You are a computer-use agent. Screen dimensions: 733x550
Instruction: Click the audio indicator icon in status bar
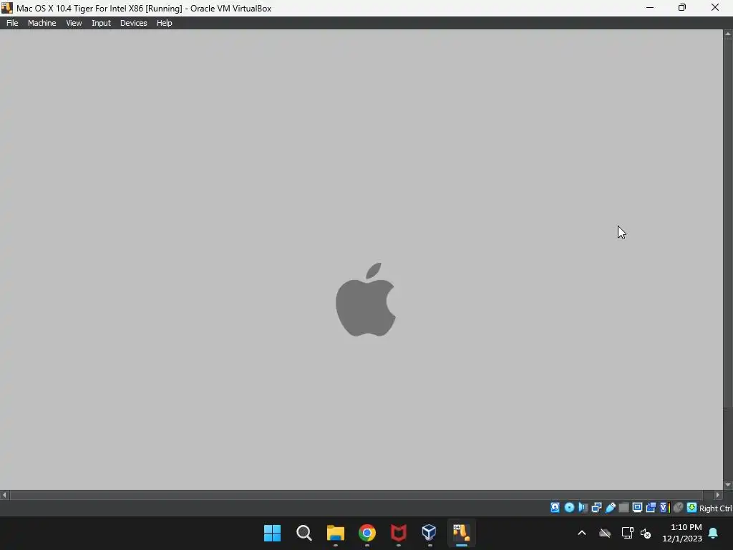coord(583,508)
